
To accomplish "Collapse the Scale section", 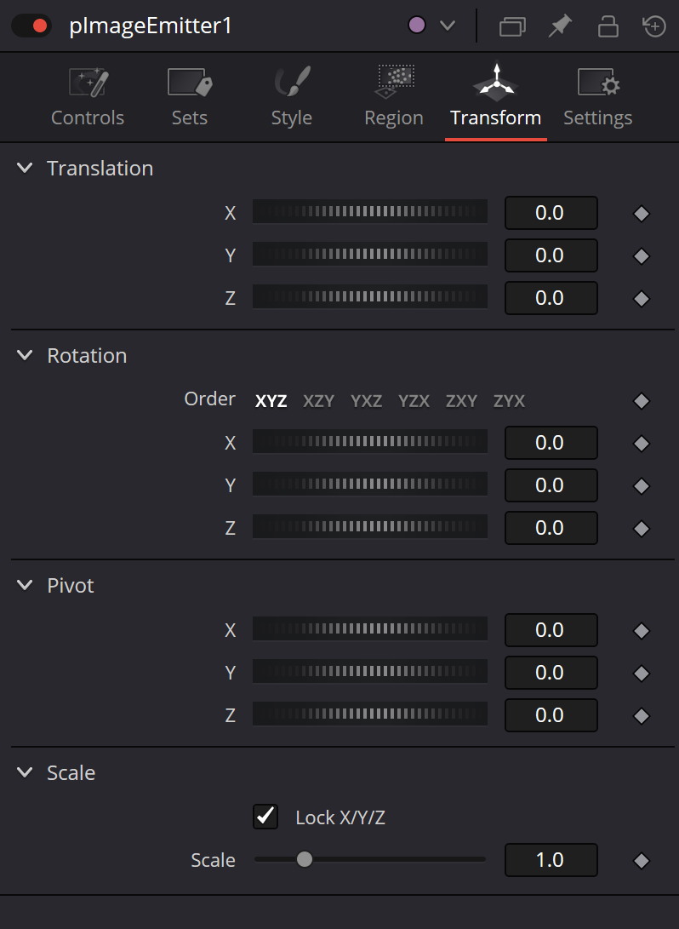I will (x=25, y=772).
